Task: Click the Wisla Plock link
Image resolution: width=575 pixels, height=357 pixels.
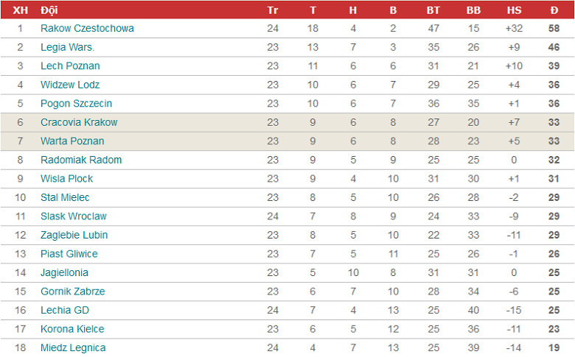Action: 66,178
